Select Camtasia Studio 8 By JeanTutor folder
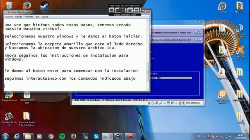250x140 pixels. click(27, 119)
